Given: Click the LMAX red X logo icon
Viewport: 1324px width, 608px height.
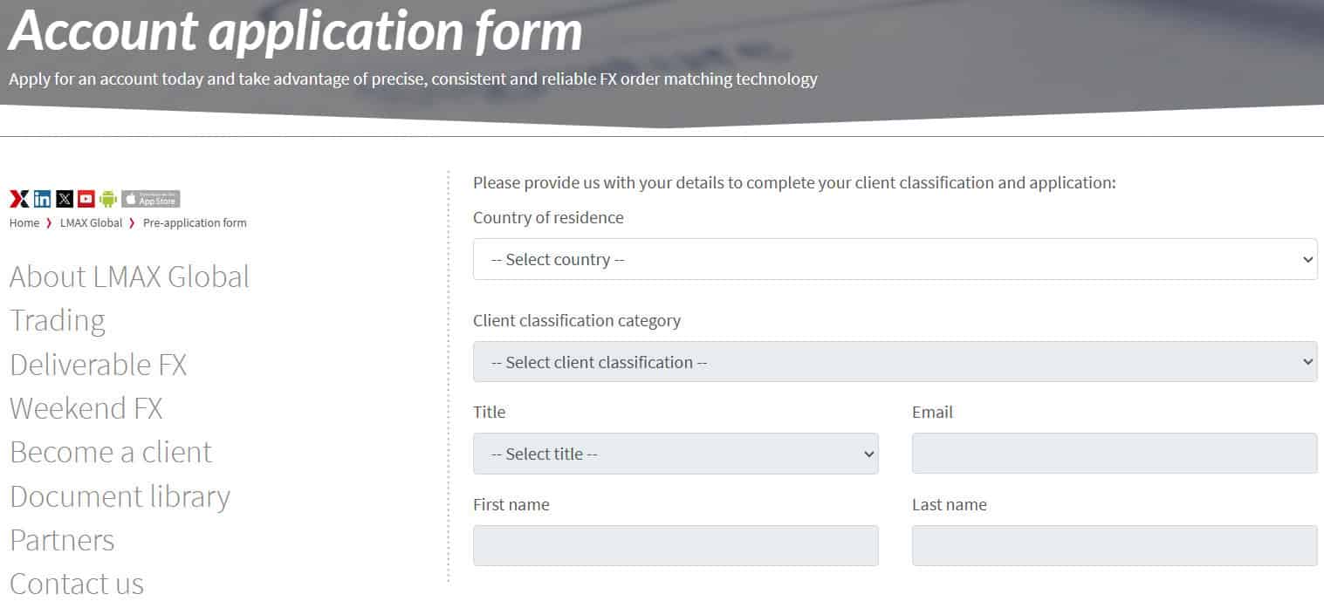Looking at the screenshot, I should [x=19, y=199].
